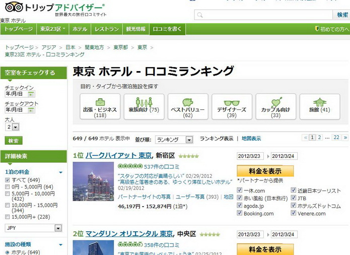The image size is (350, 255).
Task: Open ホテル nav tab
Action: [x=80, y=29]
